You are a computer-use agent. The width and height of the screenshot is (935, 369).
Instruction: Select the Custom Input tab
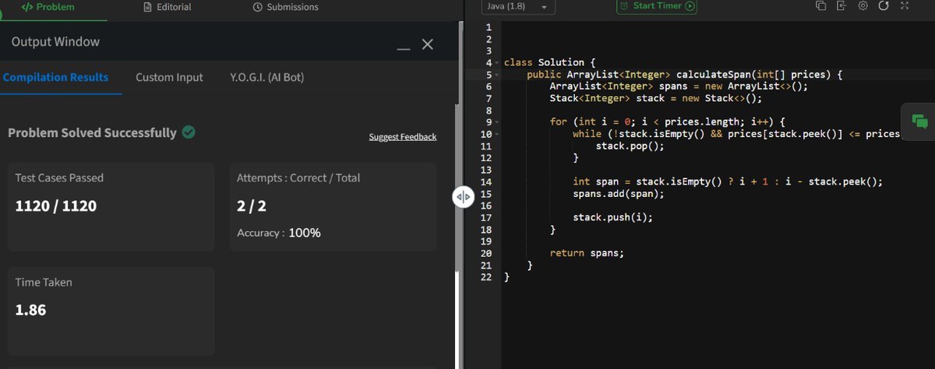pyautogui.click(x=169, y=77)
